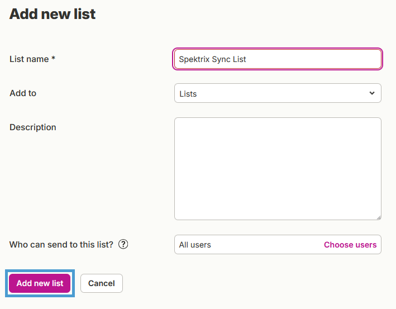Open the Choose users link
The width and height of the screenshot is (396, 309).
(x=350, y=245)
